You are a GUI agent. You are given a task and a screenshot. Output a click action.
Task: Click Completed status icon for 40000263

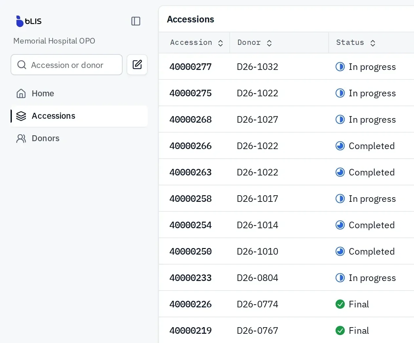(x=340, y=172)
